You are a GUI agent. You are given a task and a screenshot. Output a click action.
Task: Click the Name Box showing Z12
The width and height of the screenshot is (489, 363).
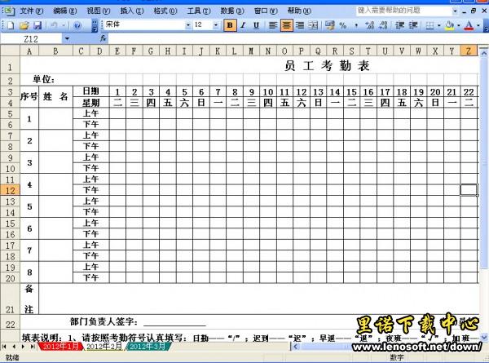pyautogui.click(x=31, y=39)
